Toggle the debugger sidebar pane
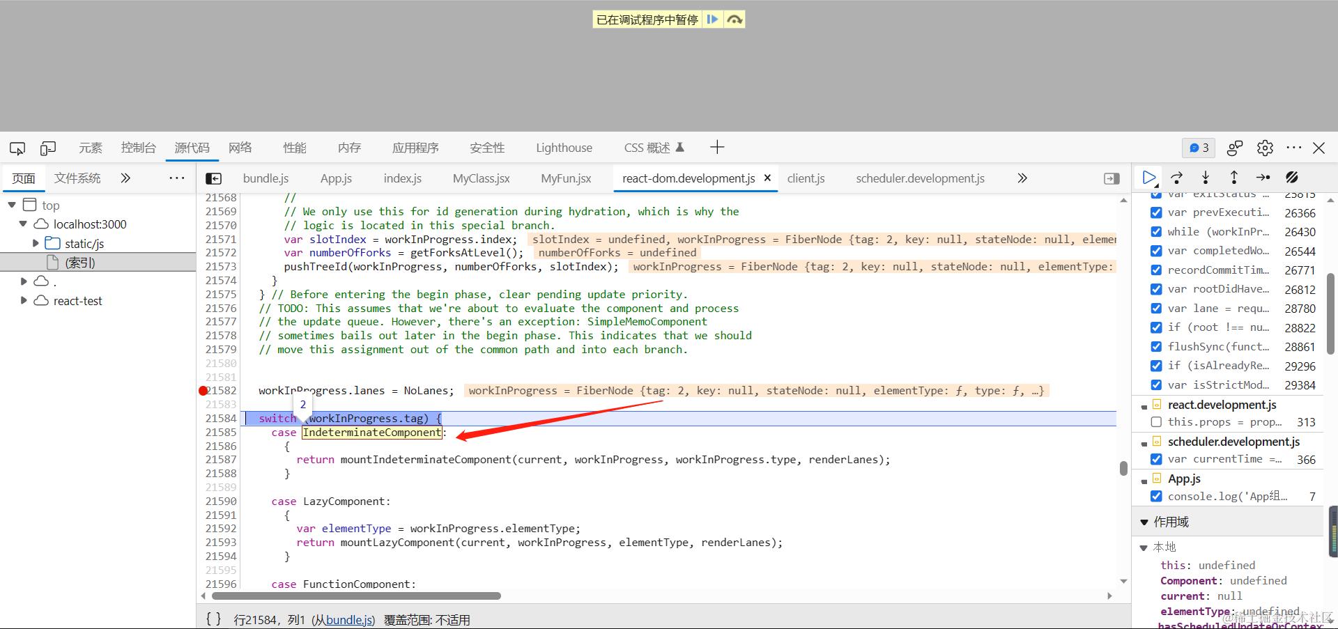 1112,178
